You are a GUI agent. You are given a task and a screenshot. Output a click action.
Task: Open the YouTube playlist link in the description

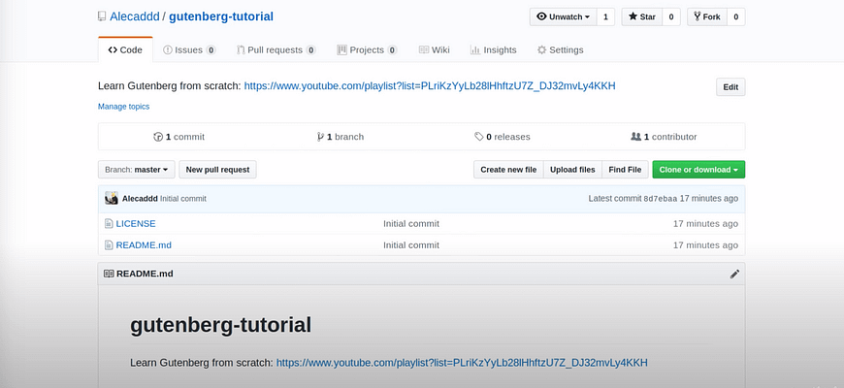click(430, 86)
